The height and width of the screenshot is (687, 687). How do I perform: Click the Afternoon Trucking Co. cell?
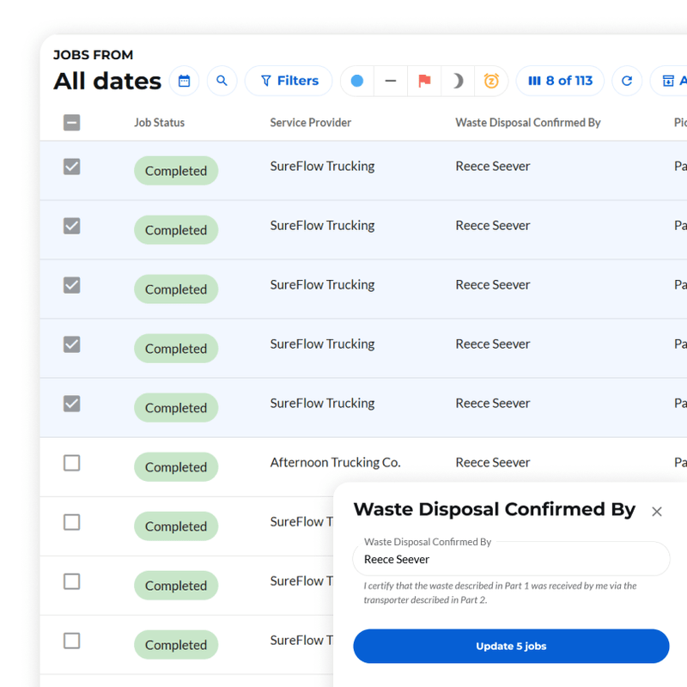click(x=335, y=463)
